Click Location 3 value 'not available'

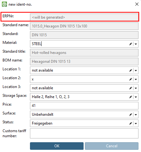[x=43, y=88]
